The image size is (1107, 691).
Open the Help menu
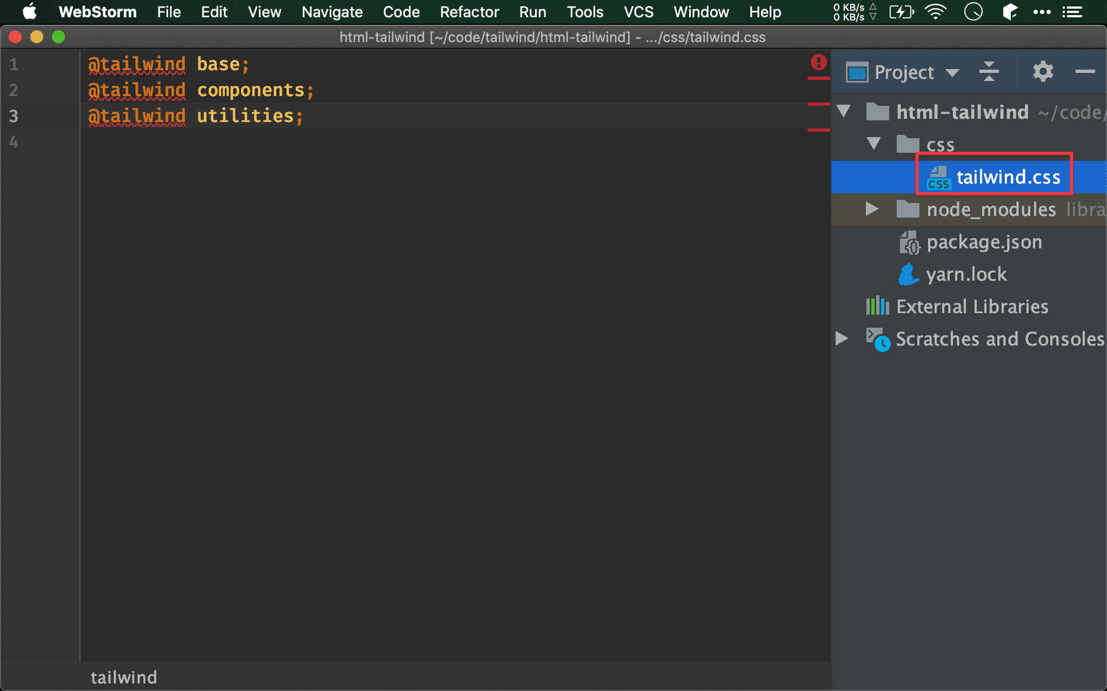click(x=765, y=12)
